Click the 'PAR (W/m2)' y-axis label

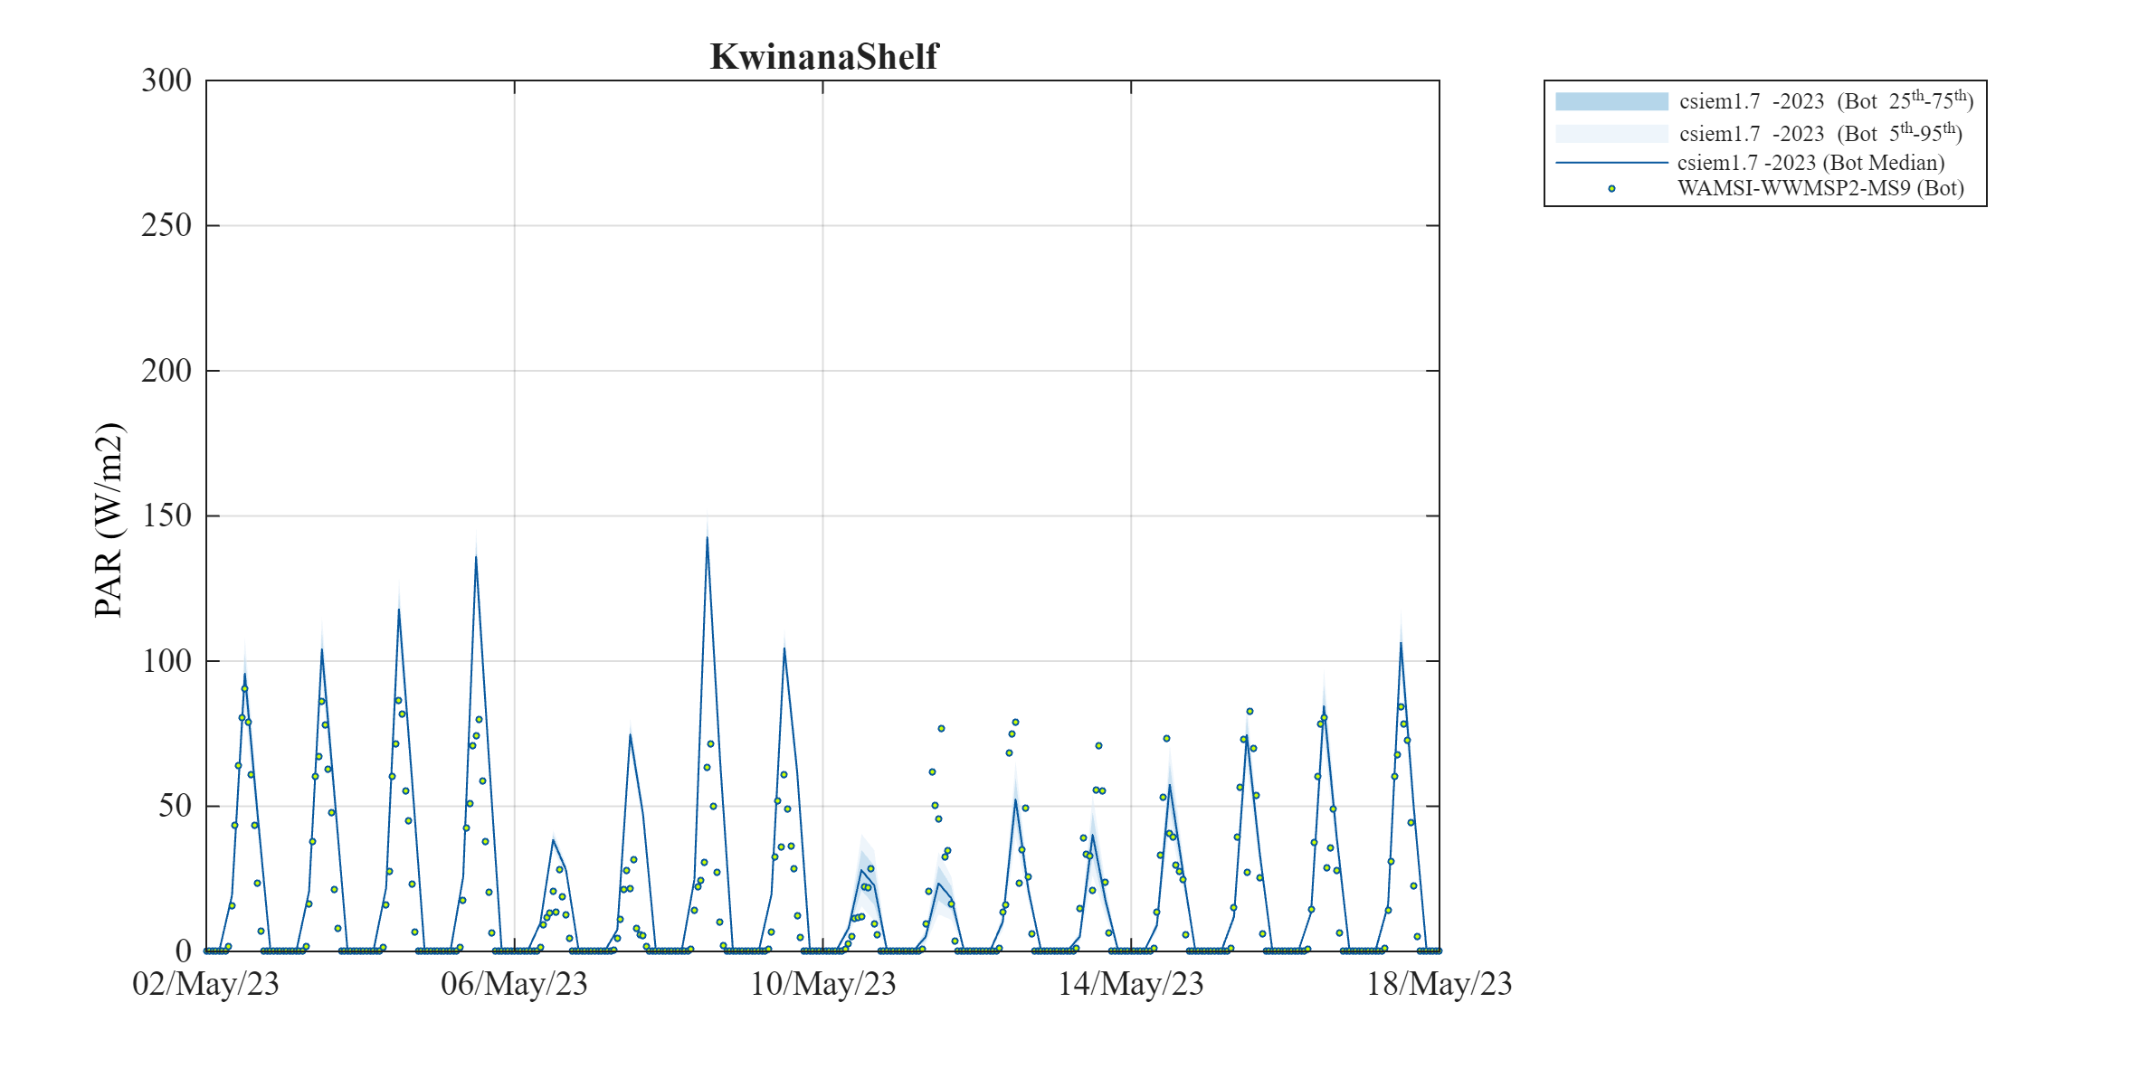tap(109, 519)
